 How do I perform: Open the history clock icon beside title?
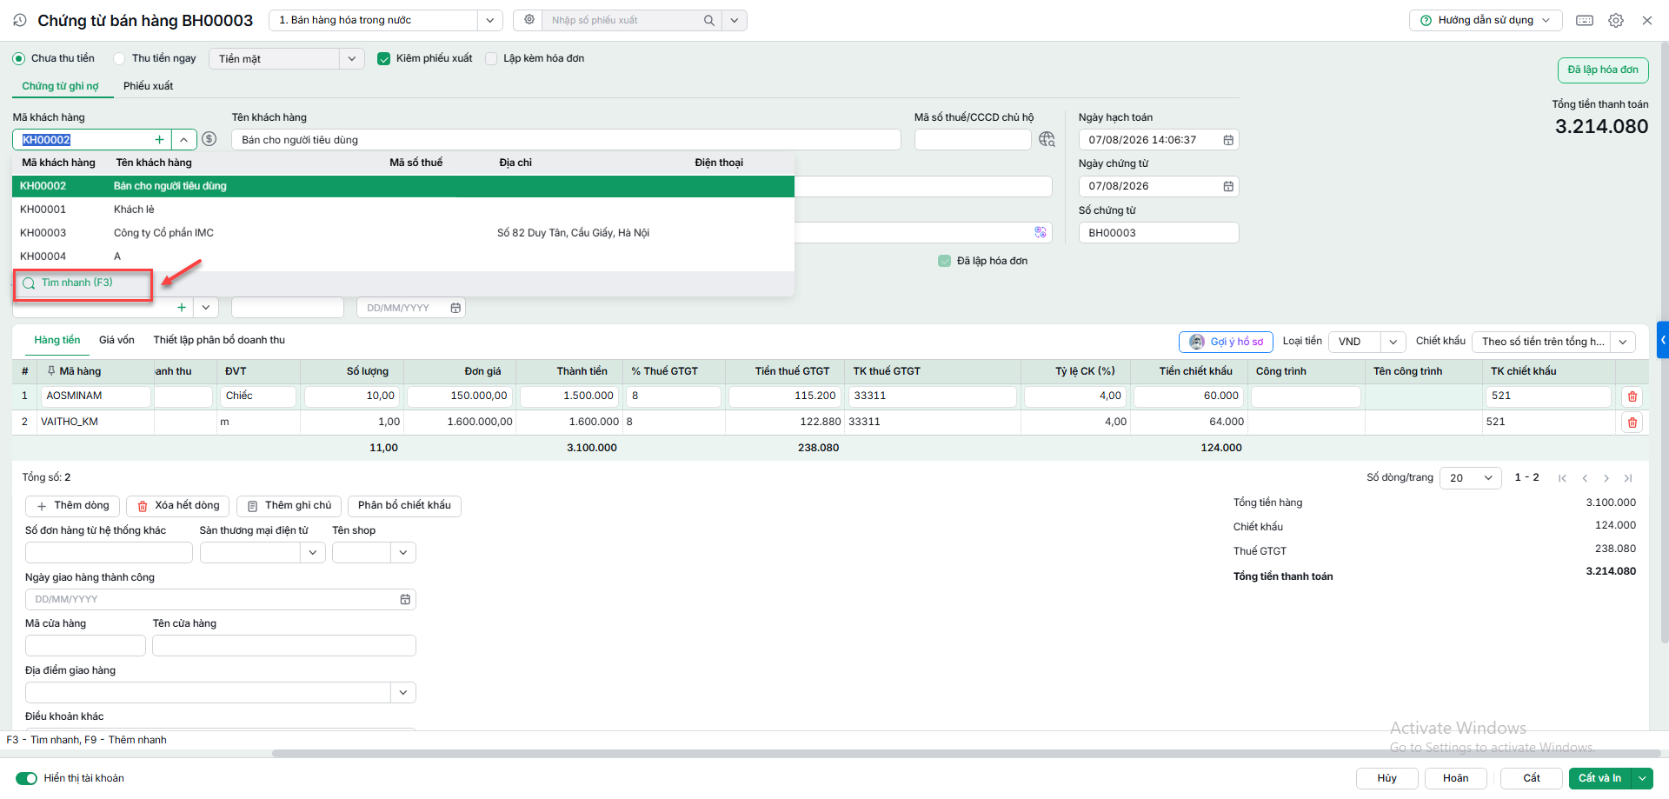click(x=20, y=20)
